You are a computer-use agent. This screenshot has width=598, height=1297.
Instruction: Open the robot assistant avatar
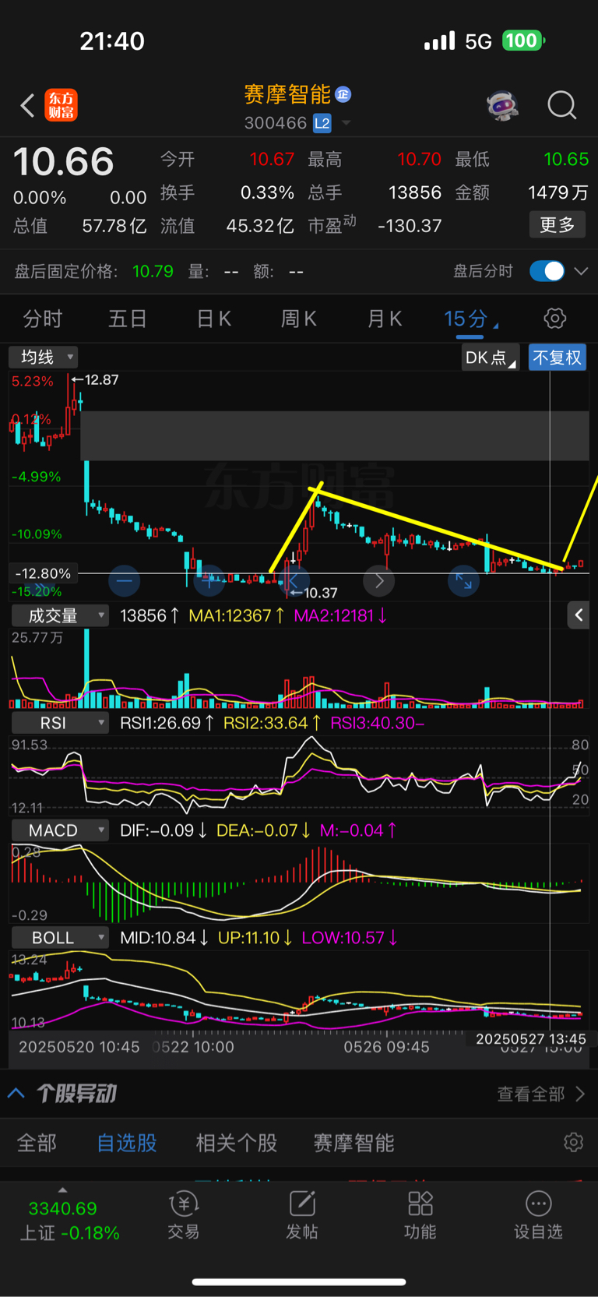click(503, 105)
